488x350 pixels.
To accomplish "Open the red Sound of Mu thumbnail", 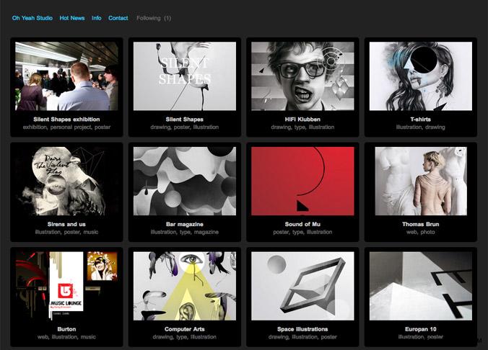I will pyautogui.click(x=302, y=181).
